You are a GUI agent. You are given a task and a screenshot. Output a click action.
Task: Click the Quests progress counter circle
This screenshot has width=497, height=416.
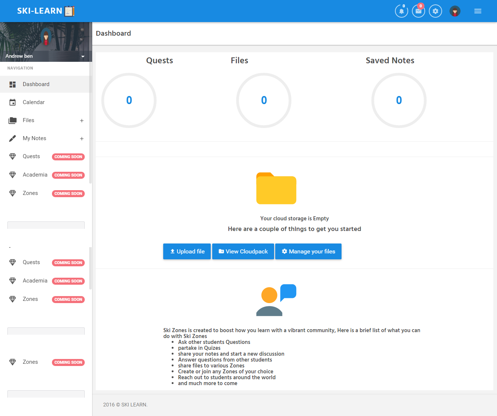click(129, 100)
